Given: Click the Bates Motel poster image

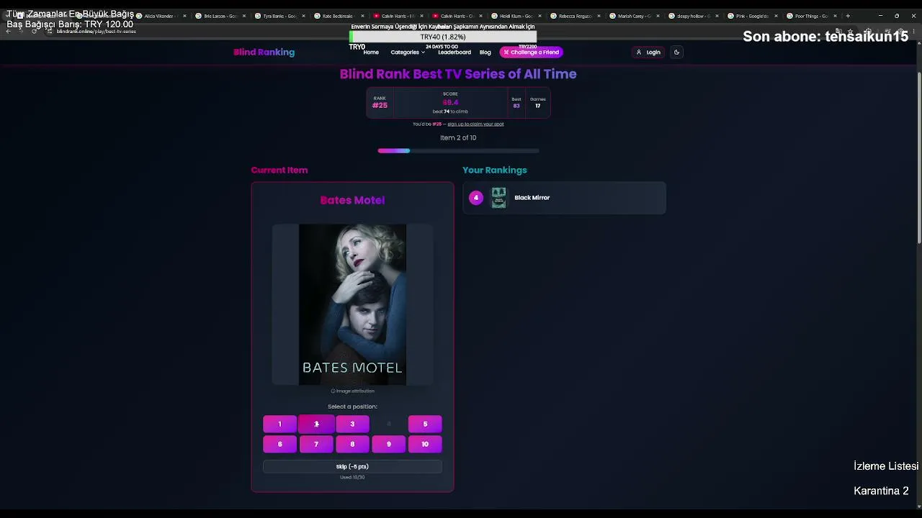Looking at the screenshot, I should (352, 304).
